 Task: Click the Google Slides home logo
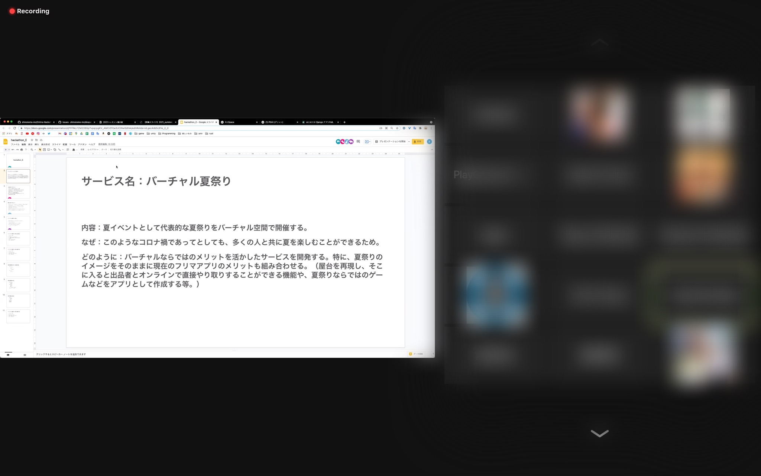(x=6, y=142)
